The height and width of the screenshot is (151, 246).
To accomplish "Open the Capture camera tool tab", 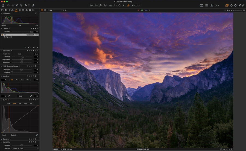I will [x=6, y=10].
